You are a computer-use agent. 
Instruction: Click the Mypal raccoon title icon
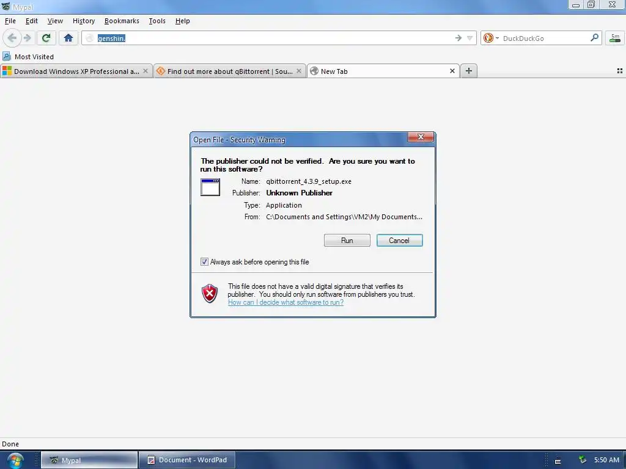[6, 6]
